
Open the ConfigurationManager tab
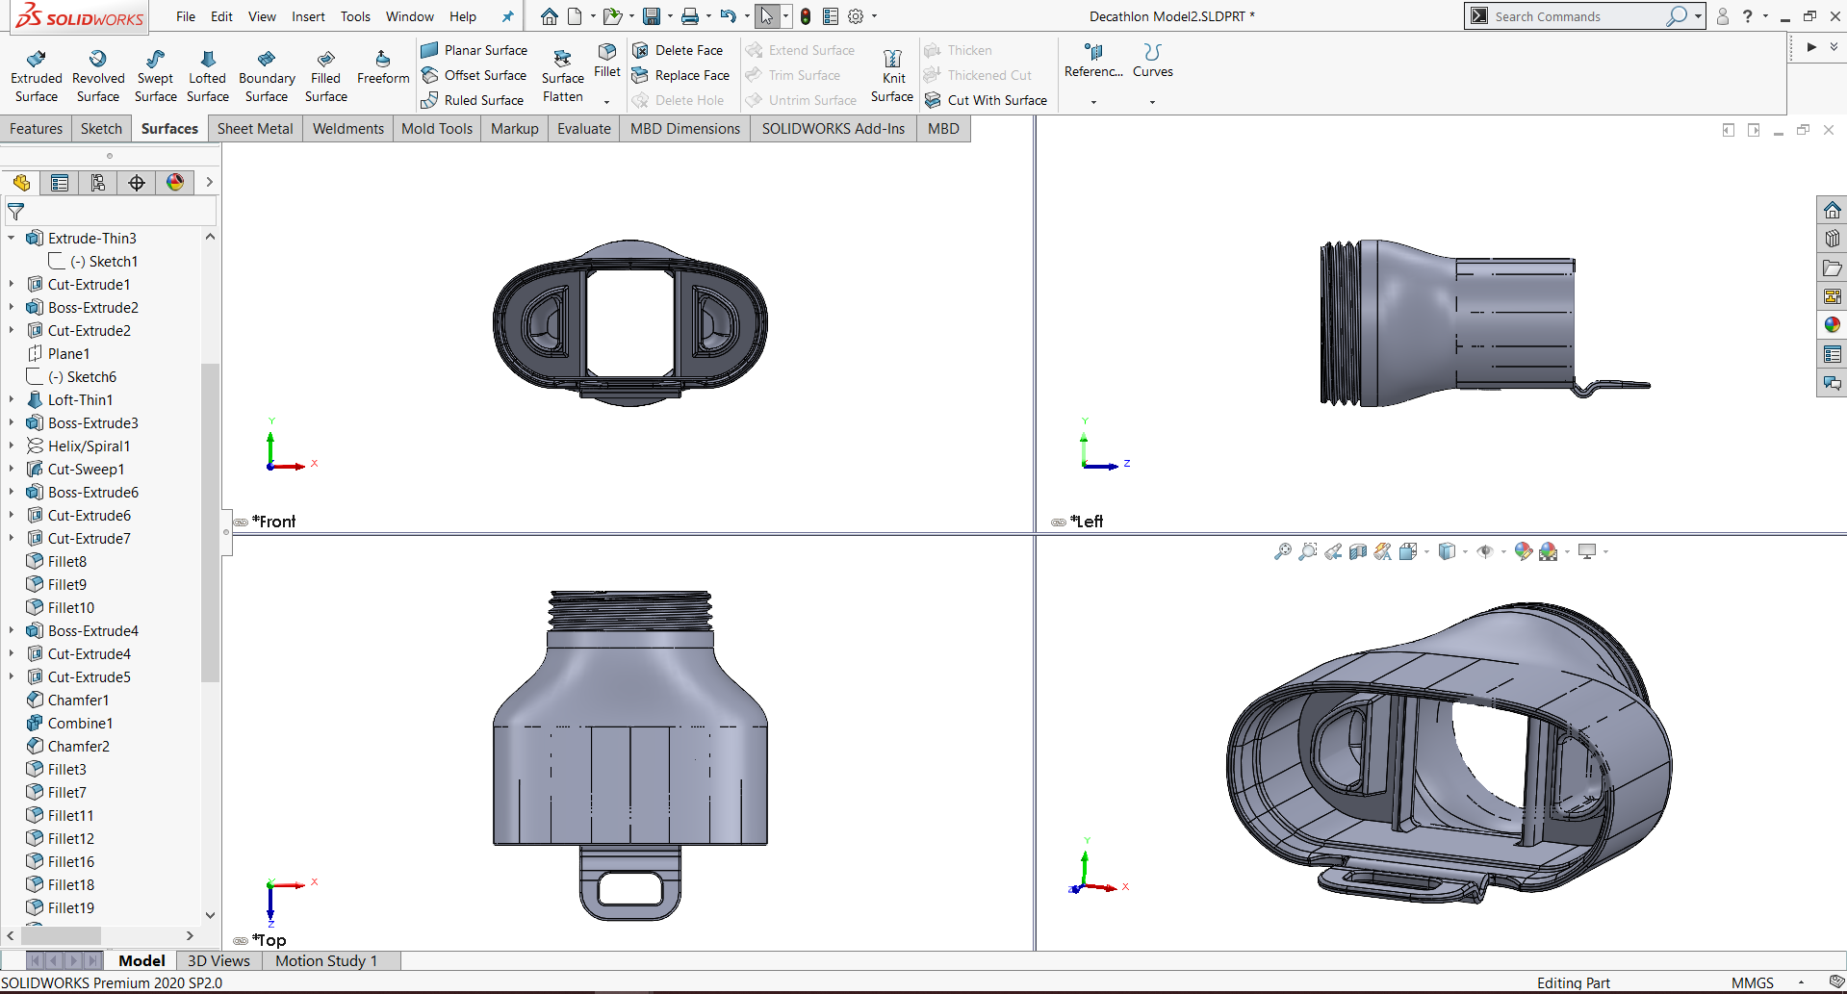(98, 183)
